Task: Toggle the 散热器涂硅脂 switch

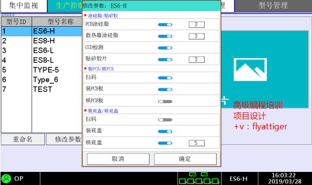Action: point(165,36)
